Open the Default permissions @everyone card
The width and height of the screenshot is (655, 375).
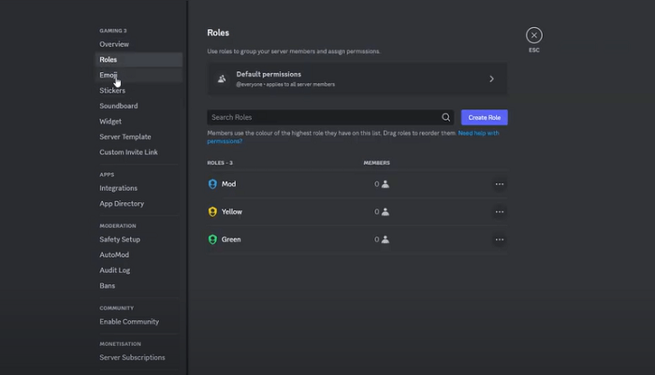click(357, 79)
